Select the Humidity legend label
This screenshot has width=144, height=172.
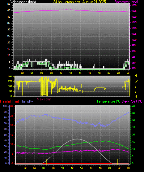pyautogui.click(x=27, y=101)
